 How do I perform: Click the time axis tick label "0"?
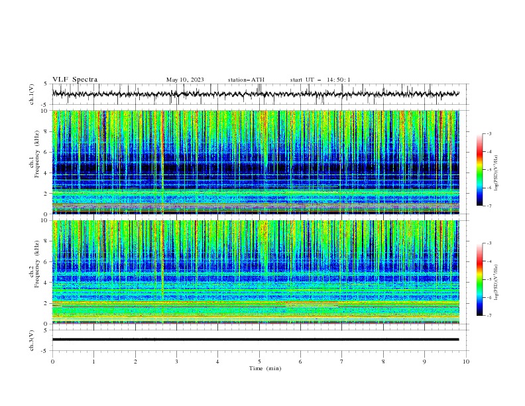(52, 362)
